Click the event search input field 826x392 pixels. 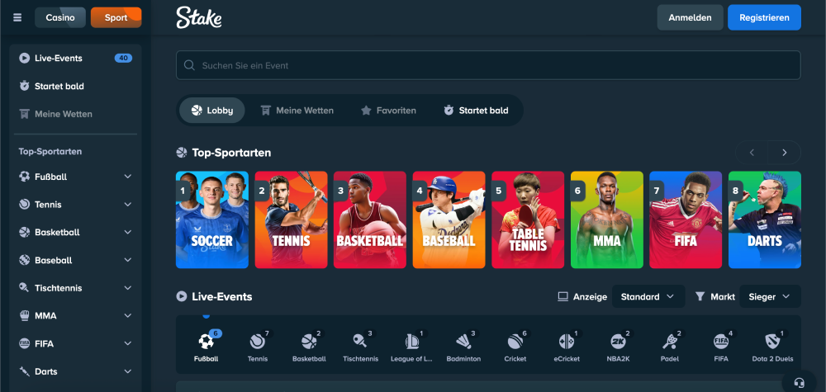[x=488, y=65]
